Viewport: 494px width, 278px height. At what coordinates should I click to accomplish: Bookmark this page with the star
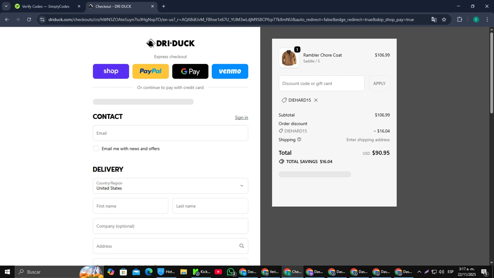click(444, 19)
